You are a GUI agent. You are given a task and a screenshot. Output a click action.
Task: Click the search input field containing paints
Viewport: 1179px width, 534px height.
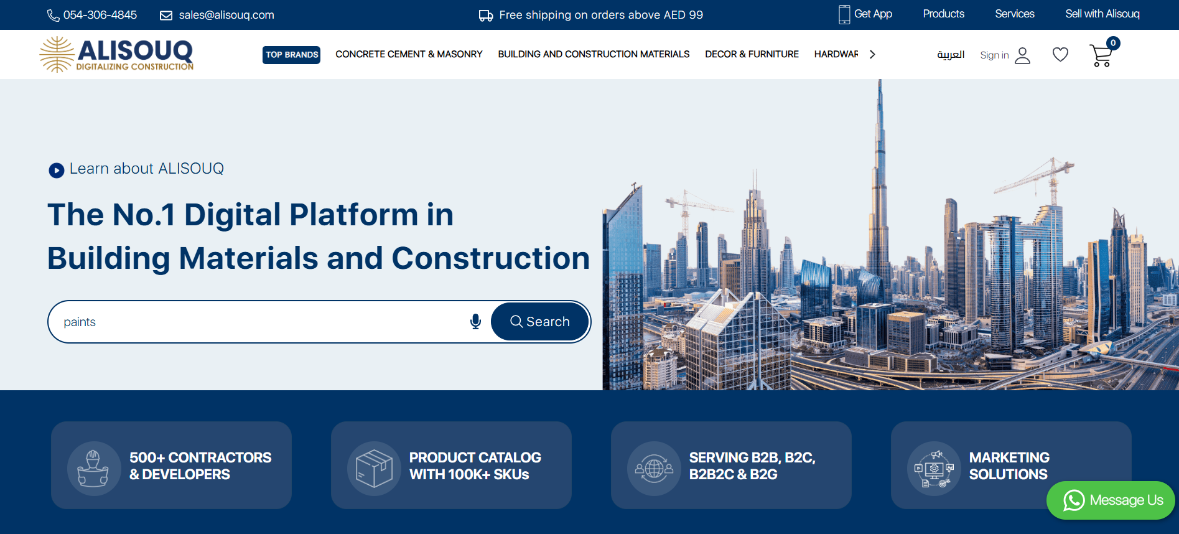click(x=261, y=322)
